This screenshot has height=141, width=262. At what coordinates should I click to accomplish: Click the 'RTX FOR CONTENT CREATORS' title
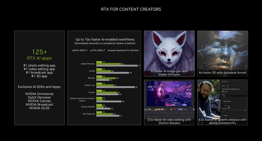click(x=131, y=9)
